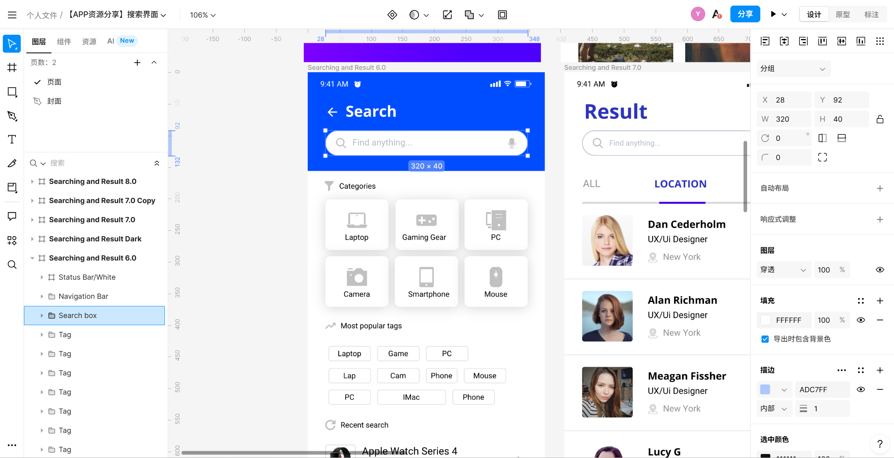This screenshot has width=894, height=458.
Task: Toggle layer visibility eye icon
Action: click(880, 270)
